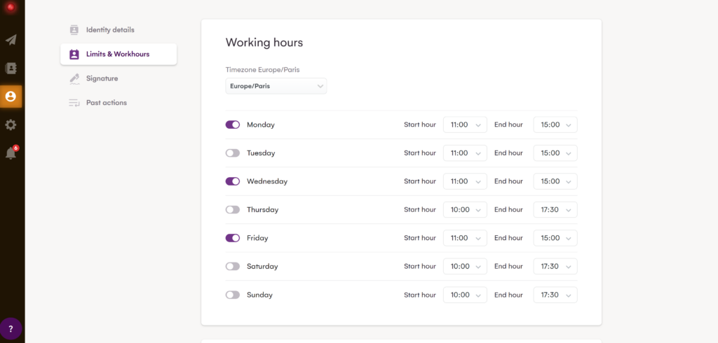Switch off the Friday toggle
The height and width of the screenshot is (343, 718).
pyautogui.click(x=232, y=238)
